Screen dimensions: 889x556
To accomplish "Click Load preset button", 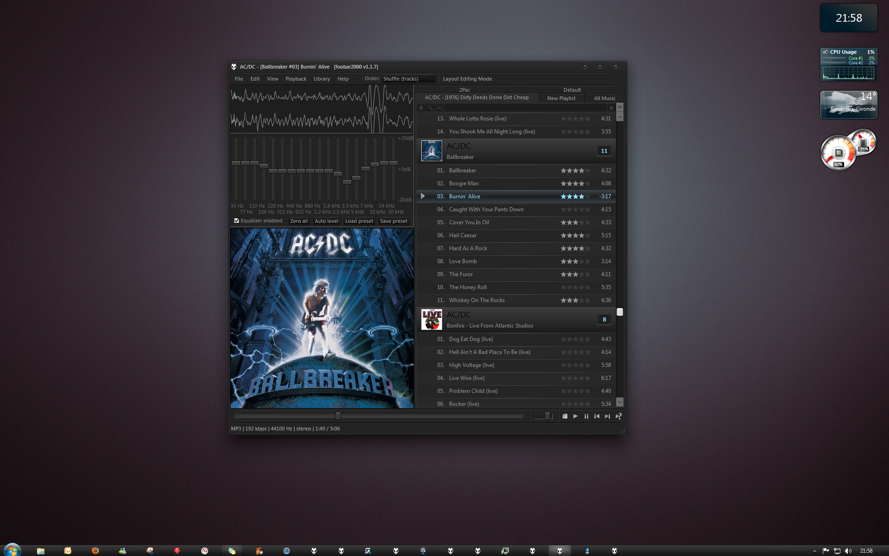I will [359, 221].
